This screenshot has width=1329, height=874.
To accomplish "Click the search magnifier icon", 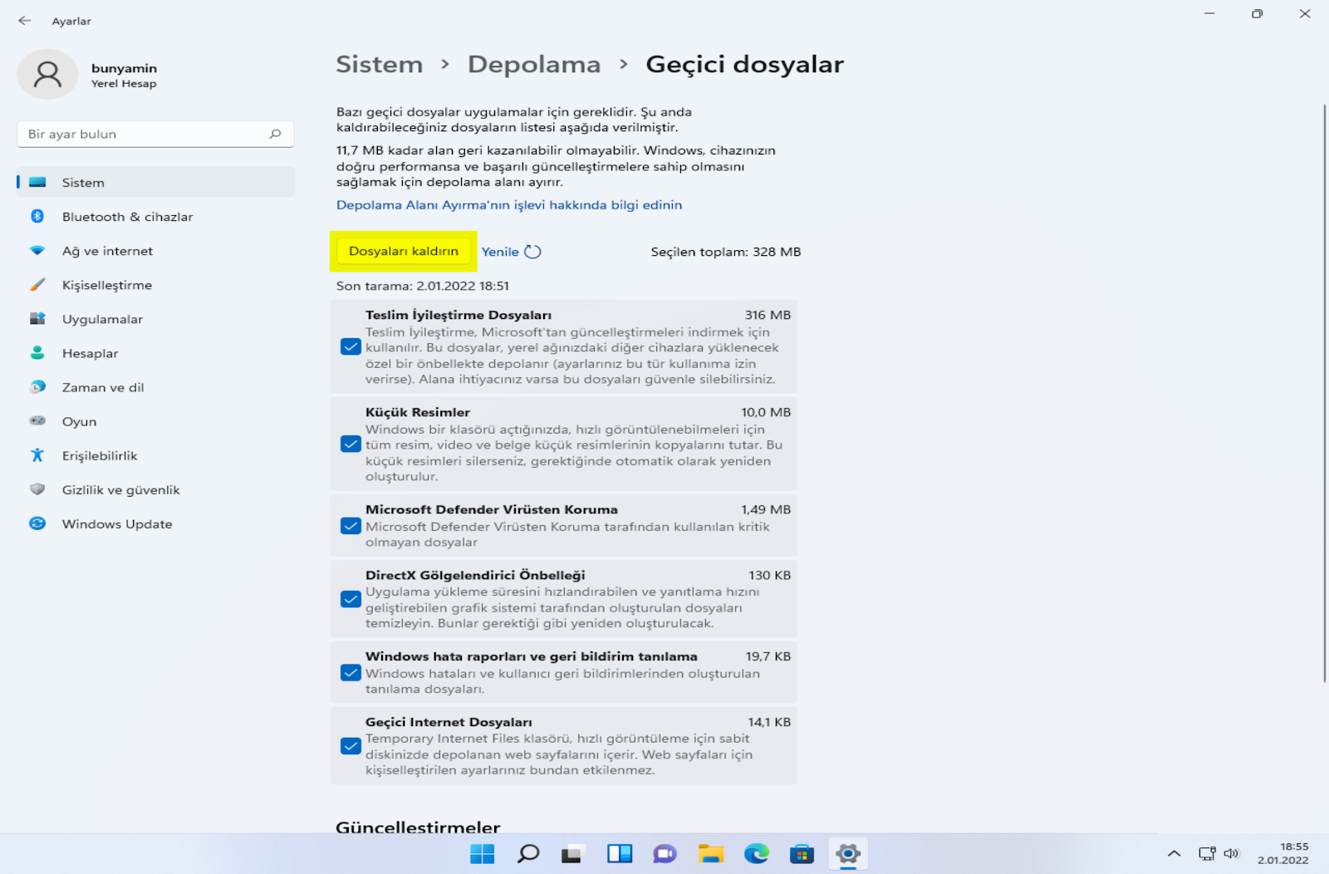I will click(275, 134).
